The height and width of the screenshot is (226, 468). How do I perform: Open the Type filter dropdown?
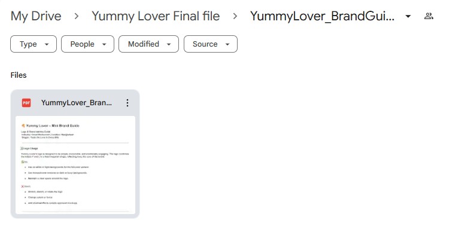pyautogui.click(x=34, y=44)
